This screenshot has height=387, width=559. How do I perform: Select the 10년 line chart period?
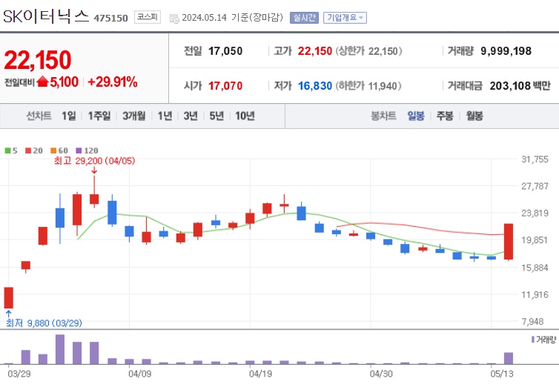pos(245,116)
